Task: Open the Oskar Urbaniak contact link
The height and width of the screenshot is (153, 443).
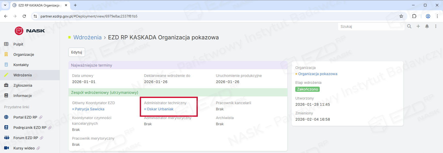Action: [160, 109]
